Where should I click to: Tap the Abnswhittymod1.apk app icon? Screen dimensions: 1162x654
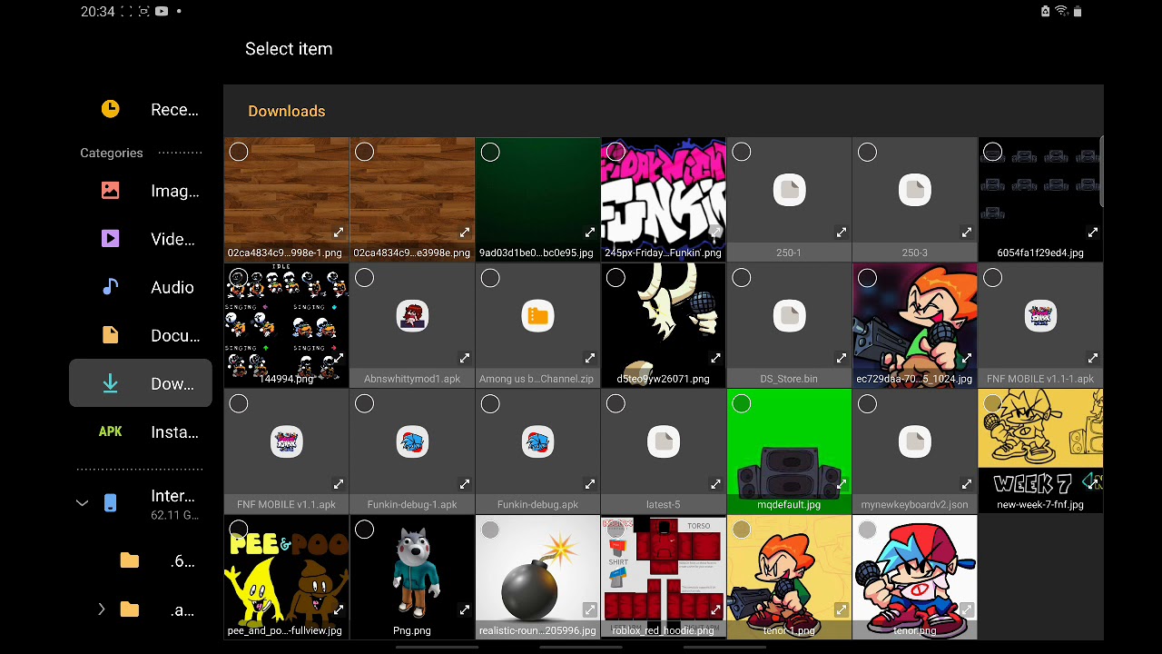[x=412, y=316]
